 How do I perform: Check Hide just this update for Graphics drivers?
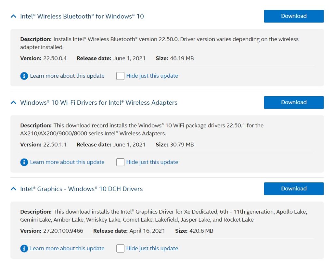pos(120,248)
